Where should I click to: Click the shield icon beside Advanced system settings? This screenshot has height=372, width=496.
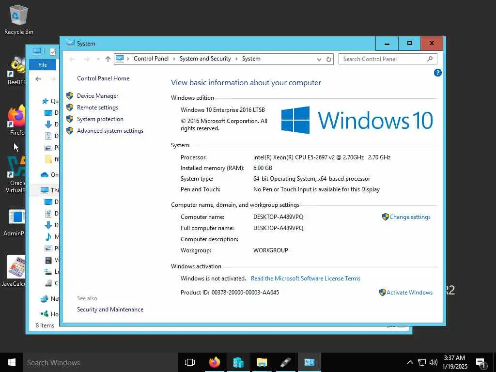click(70, 131)
